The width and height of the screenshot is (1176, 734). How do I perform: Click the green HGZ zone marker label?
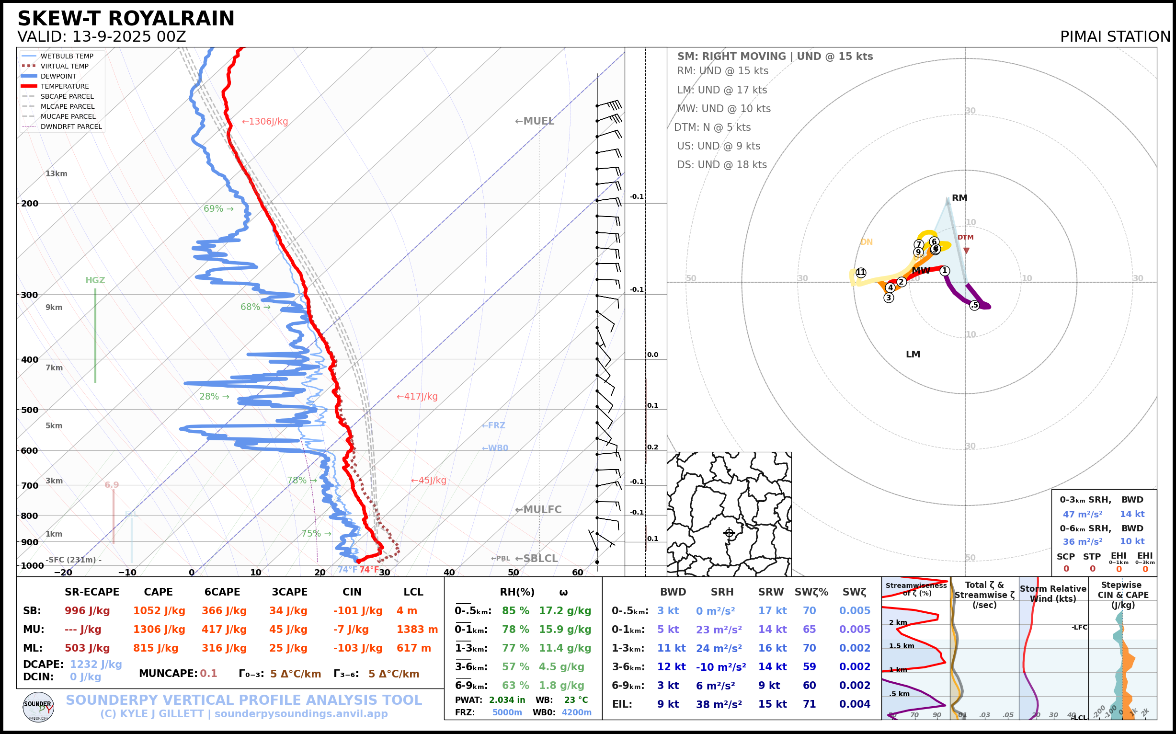[x=95, y=280]
